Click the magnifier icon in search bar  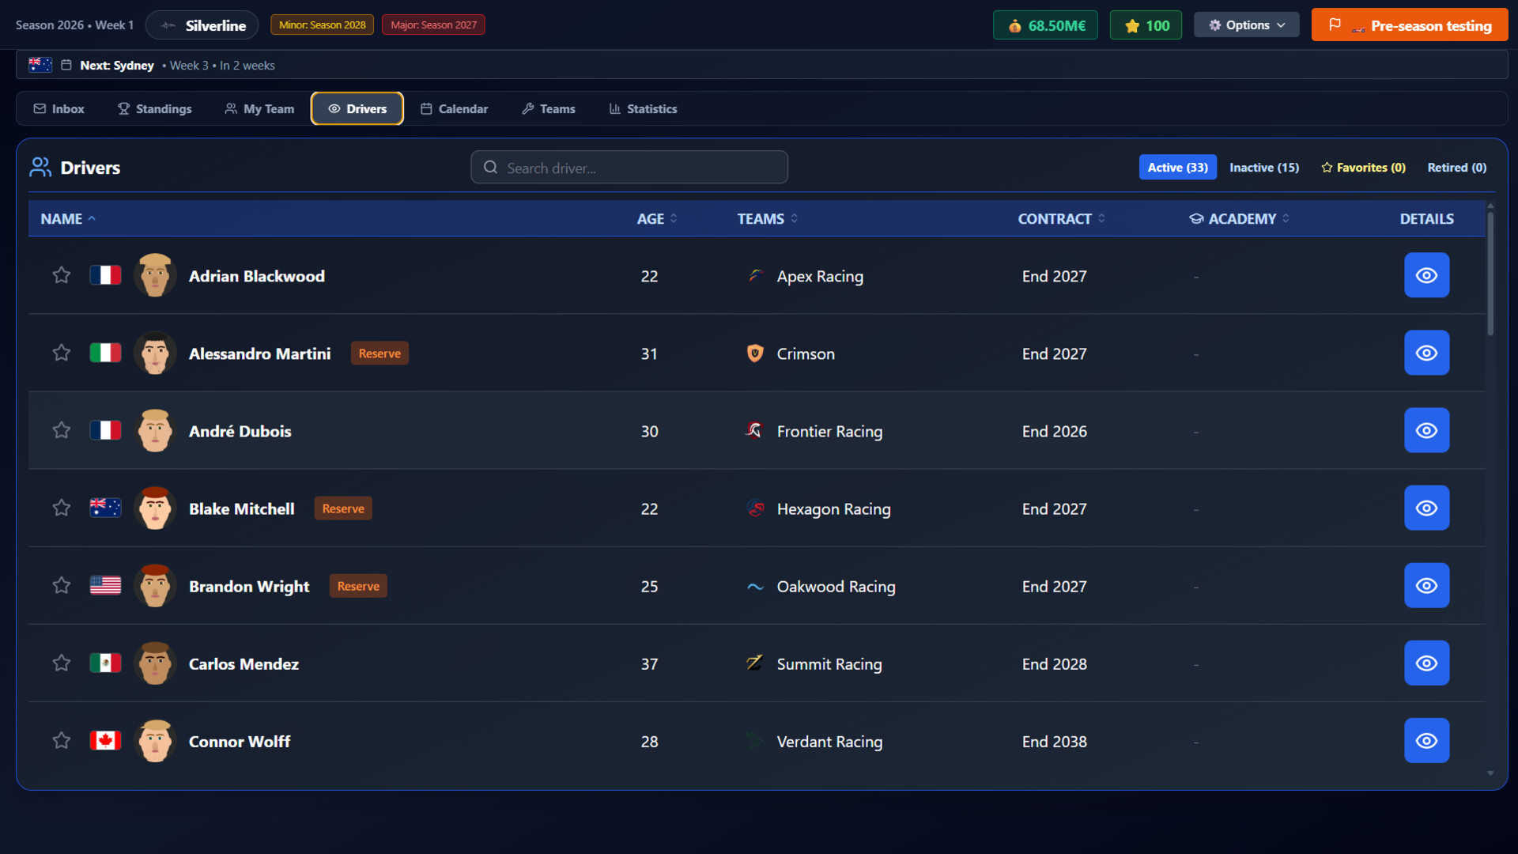[x=490, y=167]
